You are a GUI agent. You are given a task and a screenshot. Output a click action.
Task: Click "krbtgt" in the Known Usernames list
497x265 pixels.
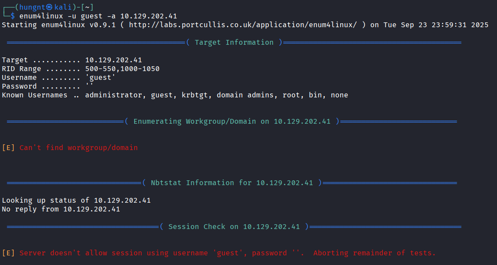[195, 95]
